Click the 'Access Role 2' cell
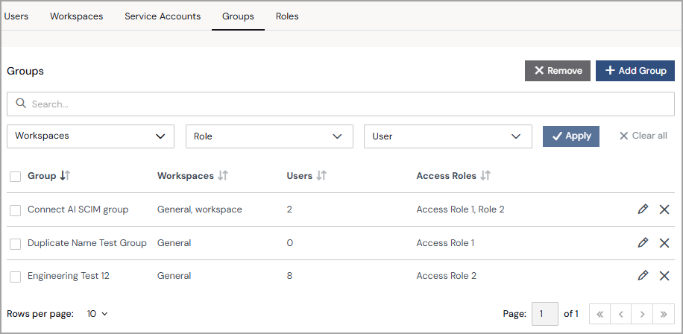 pyautogui.click(x=447, y=276)
